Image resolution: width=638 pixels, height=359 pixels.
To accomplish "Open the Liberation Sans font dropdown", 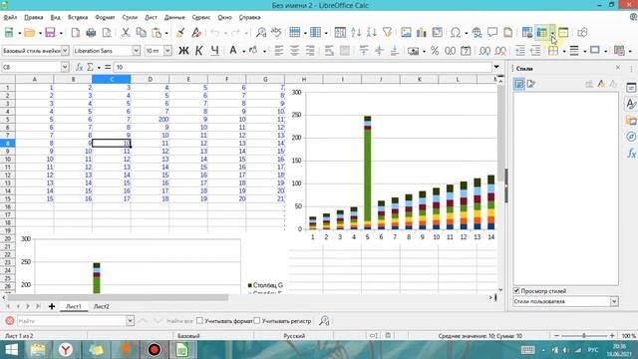I will (x=136, y=51).
